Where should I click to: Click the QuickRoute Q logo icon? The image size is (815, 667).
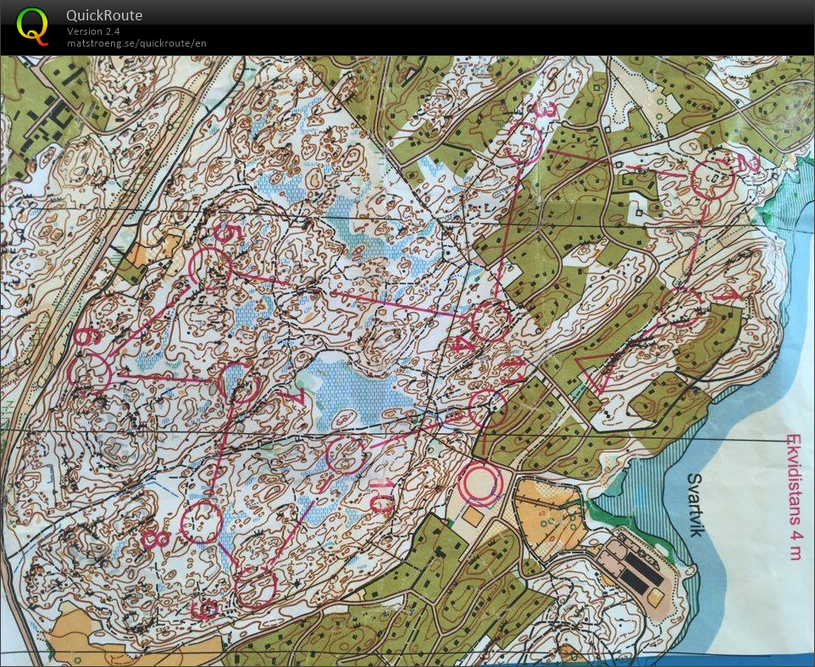click(x=32, y=26)
